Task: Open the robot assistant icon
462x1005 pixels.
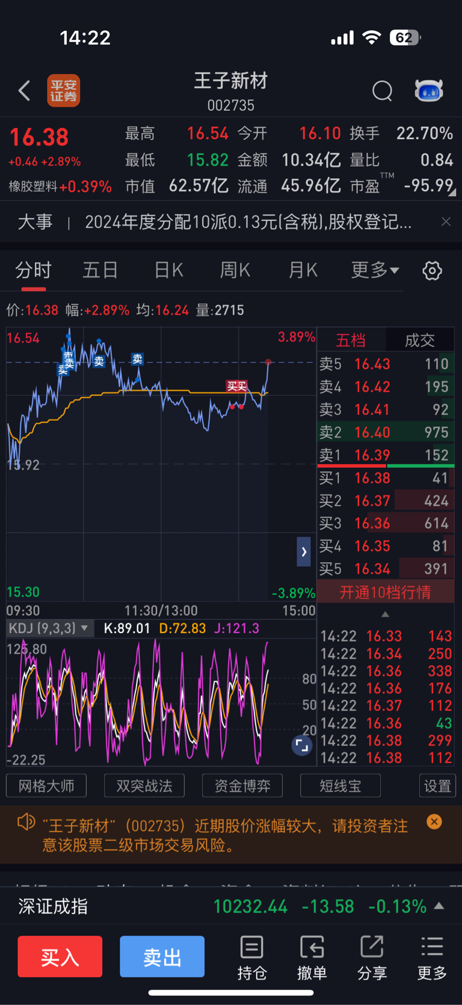Action: coord(429,91)
